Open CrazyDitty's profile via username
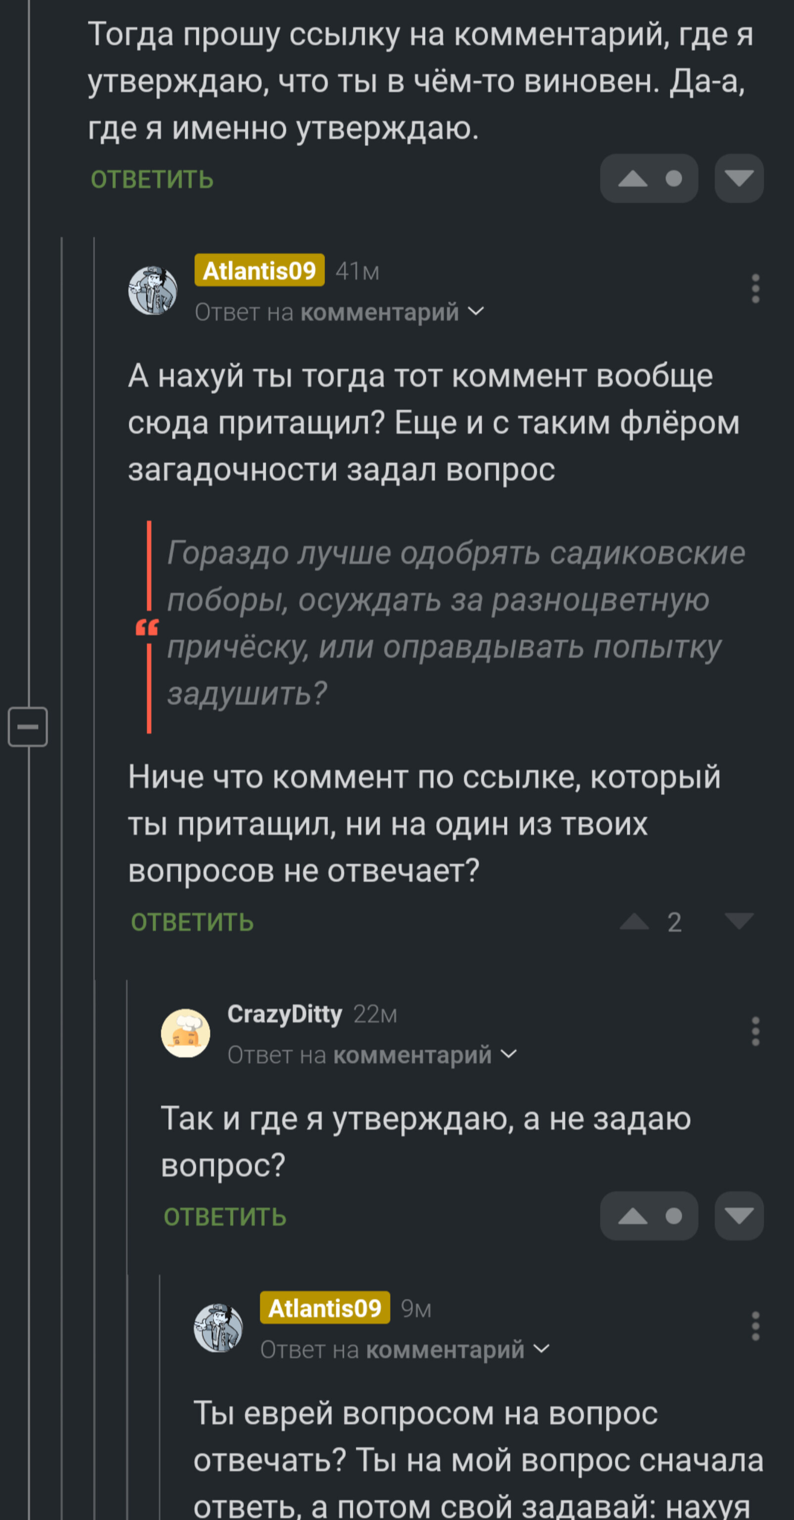794x1520 pixels. click(x=285, y=1014)
